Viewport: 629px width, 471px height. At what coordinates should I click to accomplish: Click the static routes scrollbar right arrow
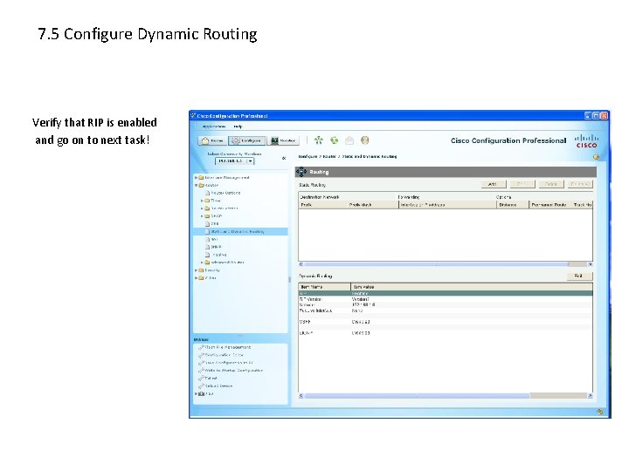[590, 264]
